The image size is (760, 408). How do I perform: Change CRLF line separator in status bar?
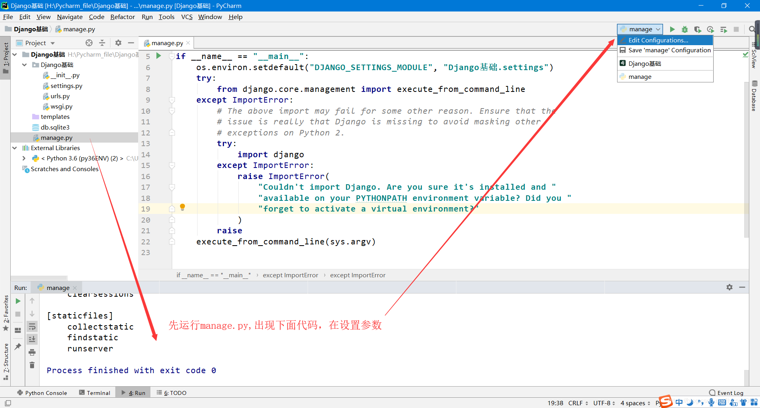[578, 403]
